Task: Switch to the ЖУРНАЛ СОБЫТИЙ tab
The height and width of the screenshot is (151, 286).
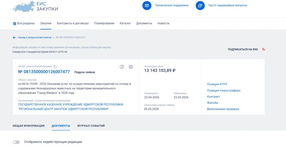Action: [91, 126]
